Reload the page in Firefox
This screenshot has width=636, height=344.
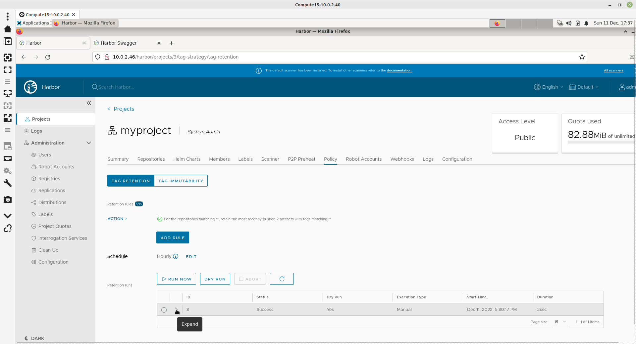point(48,57)
